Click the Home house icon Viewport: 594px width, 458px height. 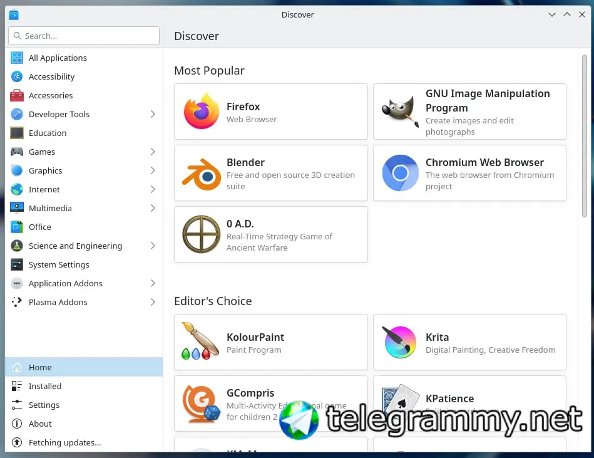[17, 367]
